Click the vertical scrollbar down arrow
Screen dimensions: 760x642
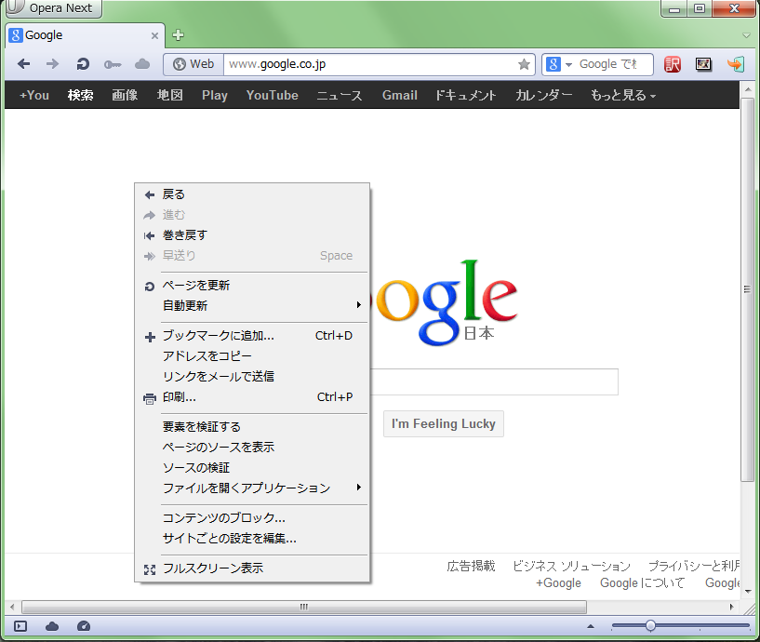[748, 591]
